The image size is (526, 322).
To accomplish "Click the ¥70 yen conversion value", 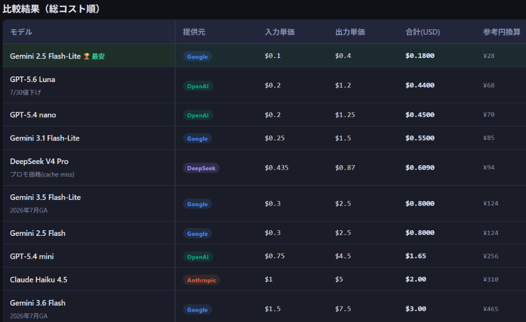I will click(x=489, y=114).
